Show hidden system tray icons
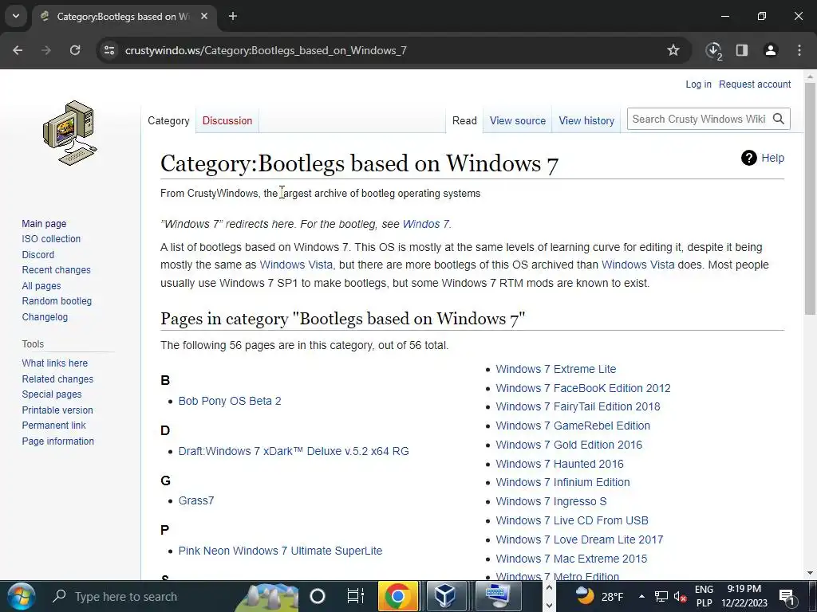817x612 pixels. pyautogui.click(x=641, y=596)
